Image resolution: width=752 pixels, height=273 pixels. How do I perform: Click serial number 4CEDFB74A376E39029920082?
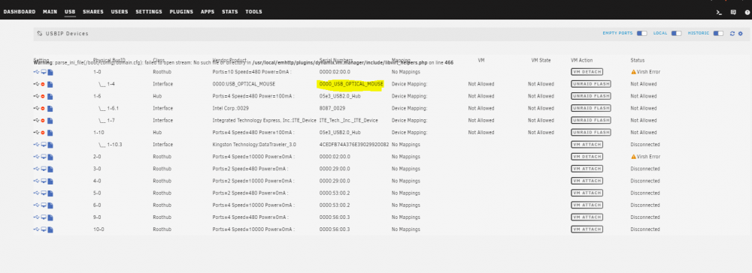pos(354,145)
